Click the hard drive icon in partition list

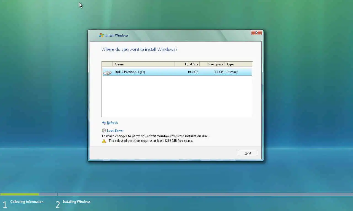[x=107, y=72]
